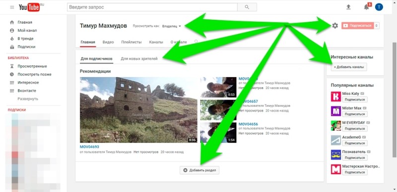Expand sidebar with Развернуть
397x192 pixels.
point(28,99)
